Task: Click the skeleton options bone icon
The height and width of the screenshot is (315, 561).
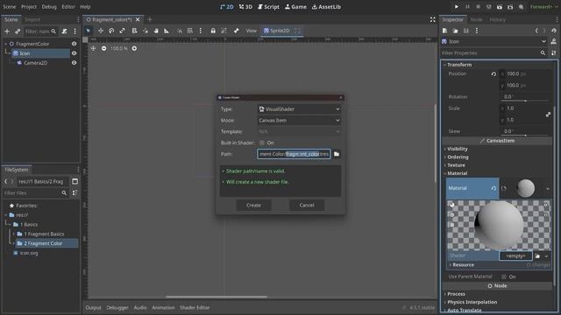Action: (x=236, y=31)
